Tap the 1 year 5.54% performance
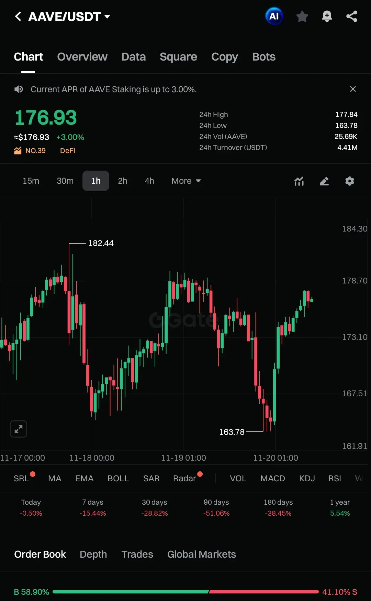The width and height of the screenshot is (371, 601). 340,508
